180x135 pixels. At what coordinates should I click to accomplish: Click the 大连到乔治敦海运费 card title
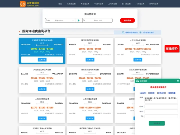click(138, 40)
